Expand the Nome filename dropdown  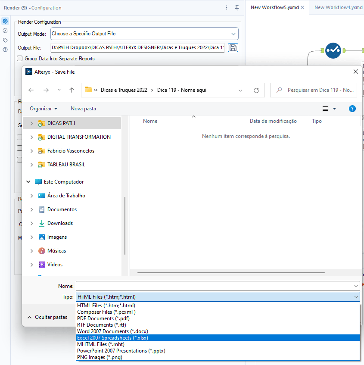click(x=356, y=286)
